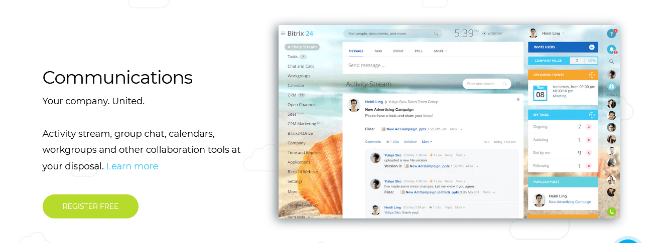The image size is (662, 243).
Task: Open the notifications bell icon
Action: point(611,49)
